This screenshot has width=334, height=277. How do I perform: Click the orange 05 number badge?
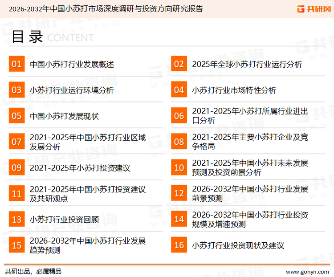16,115
